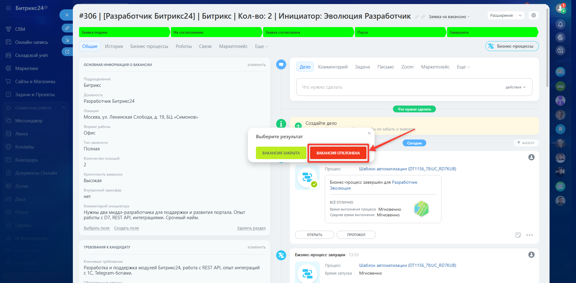Click the blue bookmark icon in right rail

pyautogui.click(x=560, y=129)
